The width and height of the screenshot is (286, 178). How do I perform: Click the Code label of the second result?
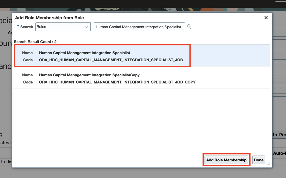point(28,82)
